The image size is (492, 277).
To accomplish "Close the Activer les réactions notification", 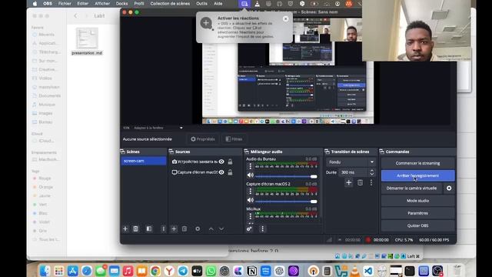I will [285, 18].
